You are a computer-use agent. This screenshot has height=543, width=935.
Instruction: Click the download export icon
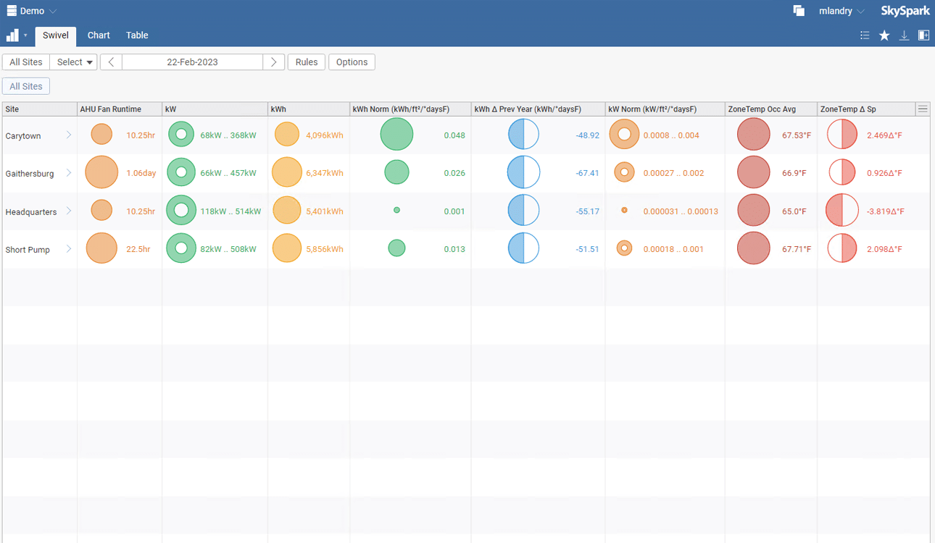pos(904,35)
